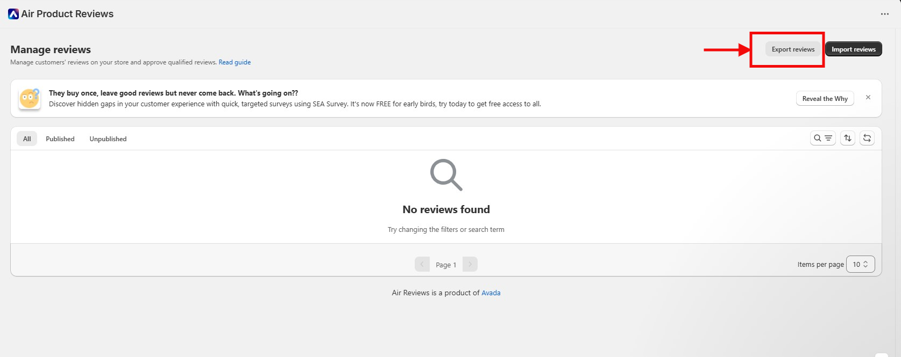The image size is (901, 357).
Task: Go to the previous page of reviews
Action: pyautogui.click(x=422, y=264)
